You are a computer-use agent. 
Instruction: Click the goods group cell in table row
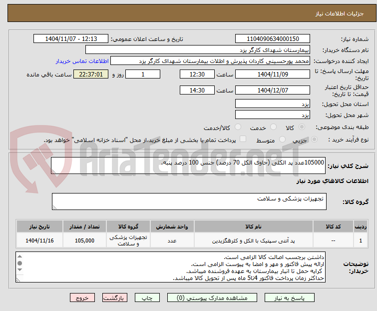[x=128, y=240]
